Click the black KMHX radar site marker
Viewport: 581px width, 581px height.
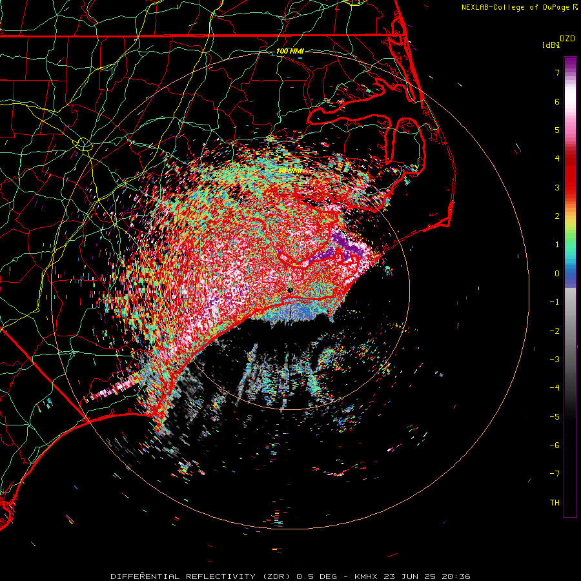pyautogui.click(x=290, y=290)
